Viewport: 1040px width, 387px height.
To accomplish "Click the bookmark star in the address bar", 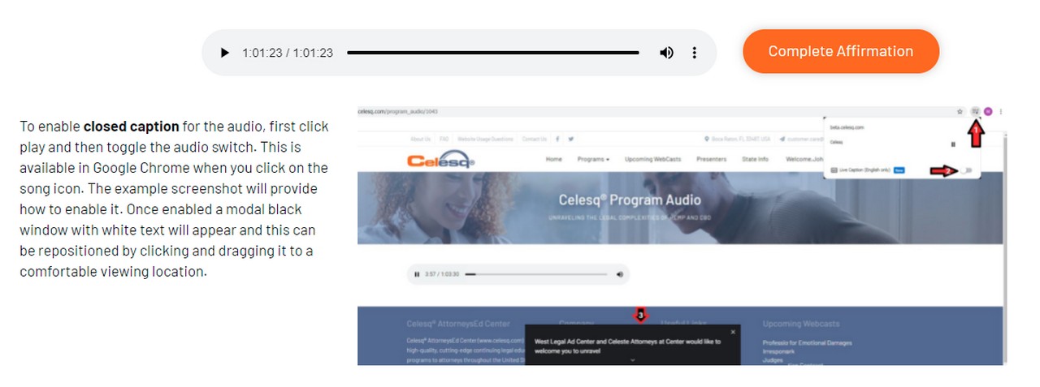I will click(960, 111).
